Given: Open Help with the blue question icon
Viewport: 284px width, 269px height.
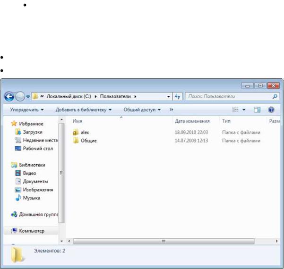Looking at the screenshot, I should pos(271,109).
